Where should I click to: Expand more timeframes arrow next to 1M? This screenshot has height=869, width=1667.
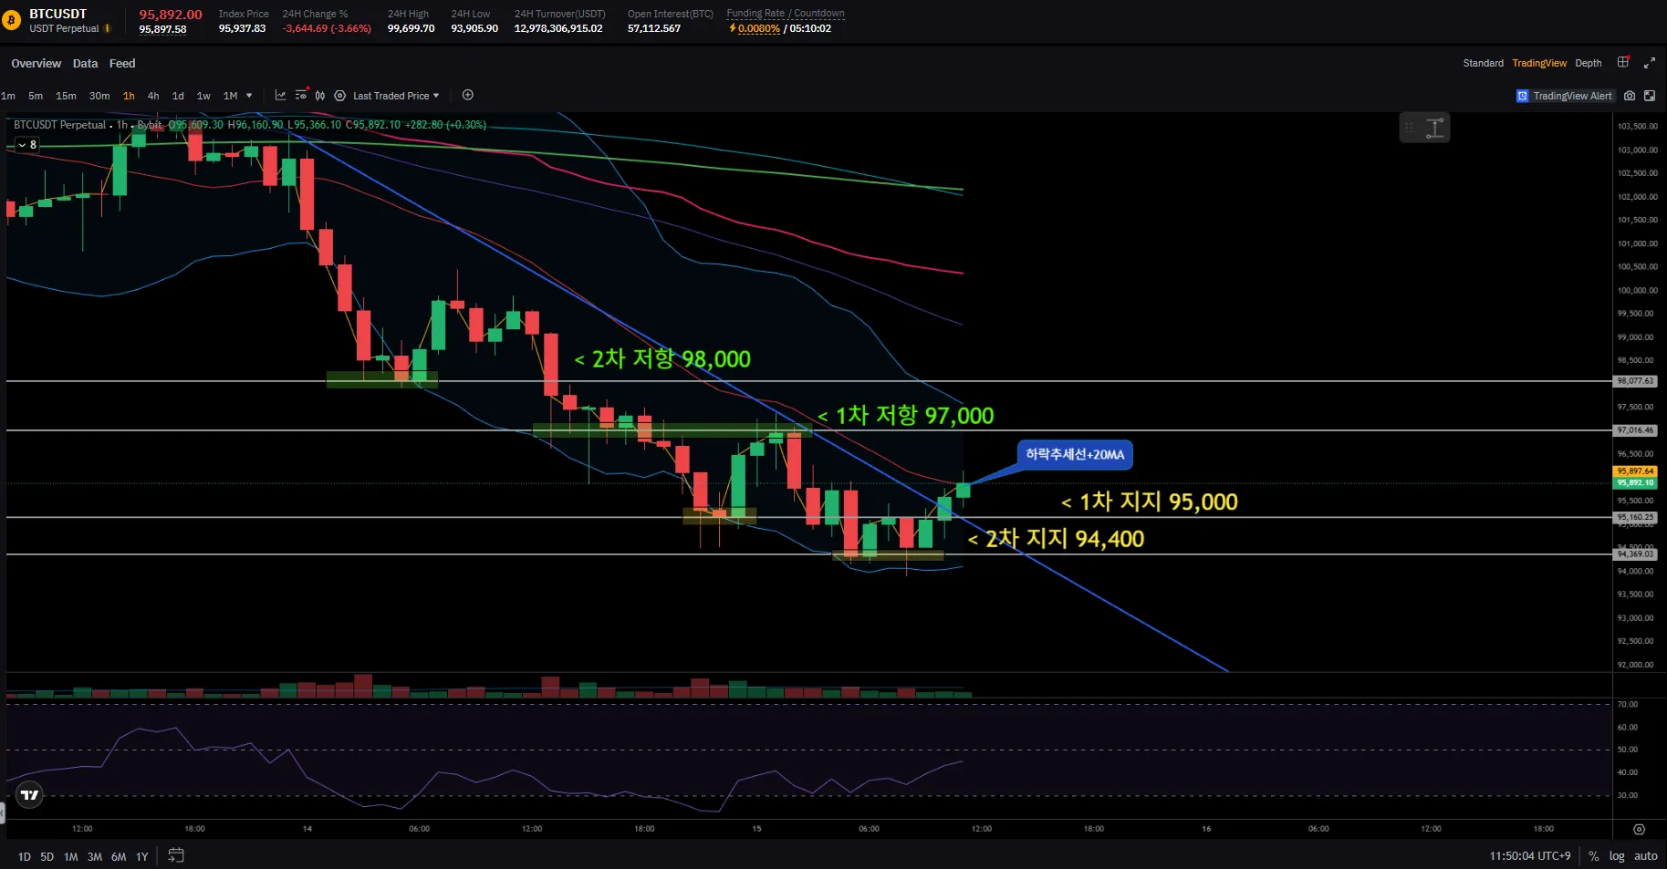[249, 96]
